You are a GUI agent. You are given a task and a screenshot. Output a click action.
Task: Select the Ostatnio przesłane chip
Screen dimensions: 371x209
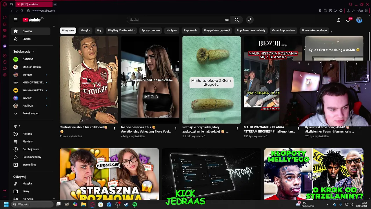[283, 30]
